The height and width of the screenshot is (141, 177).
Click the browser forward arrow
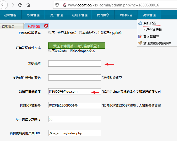(x=12, y=5)
